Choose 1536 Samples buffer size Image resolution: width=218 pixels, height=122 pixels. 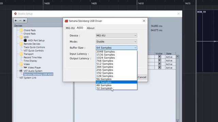tap(116, 55)
